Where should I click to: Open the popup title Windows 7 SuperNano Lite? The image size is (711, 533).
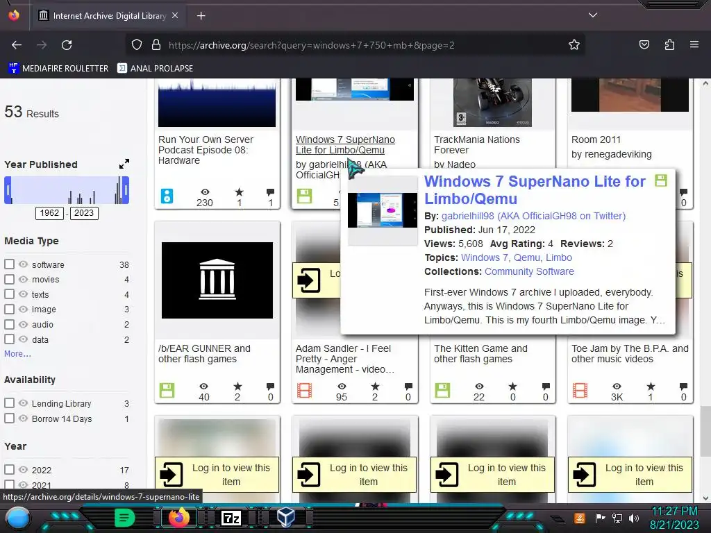(535, 190)
